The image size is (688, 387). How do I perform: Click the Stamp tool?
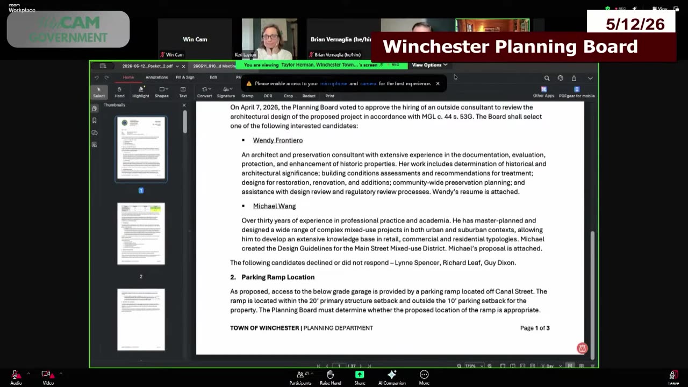[x=247, y=96]
